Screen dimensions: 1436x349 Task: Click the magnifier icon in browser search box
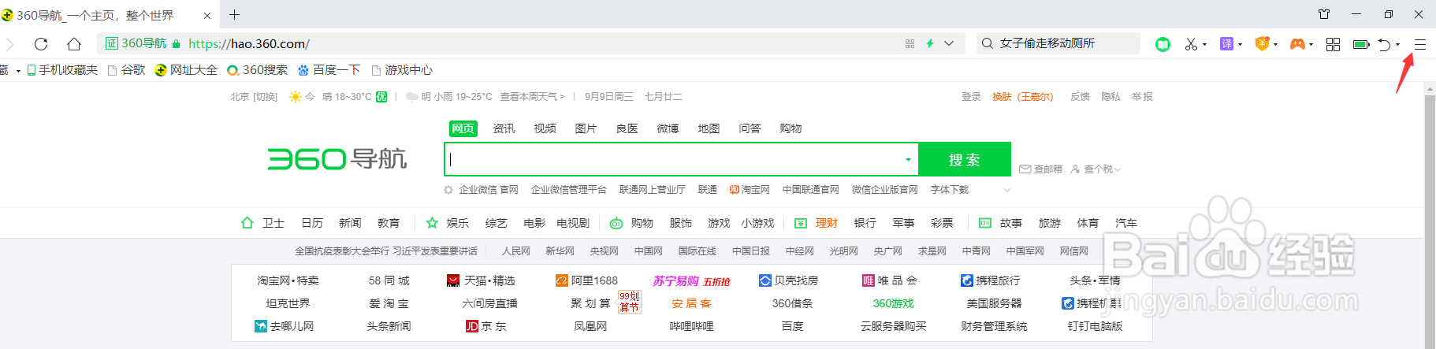pos(987,43)
